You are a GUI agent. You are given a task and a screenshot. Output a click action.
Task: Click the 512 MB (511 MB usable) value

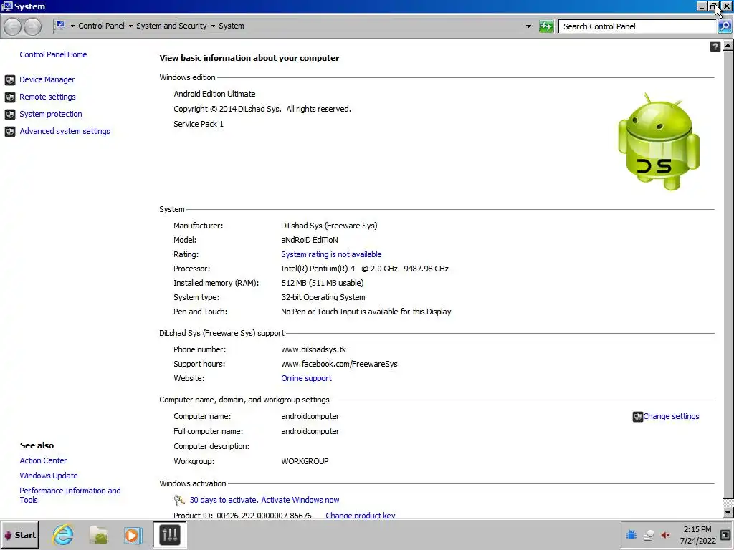[322, 284]
